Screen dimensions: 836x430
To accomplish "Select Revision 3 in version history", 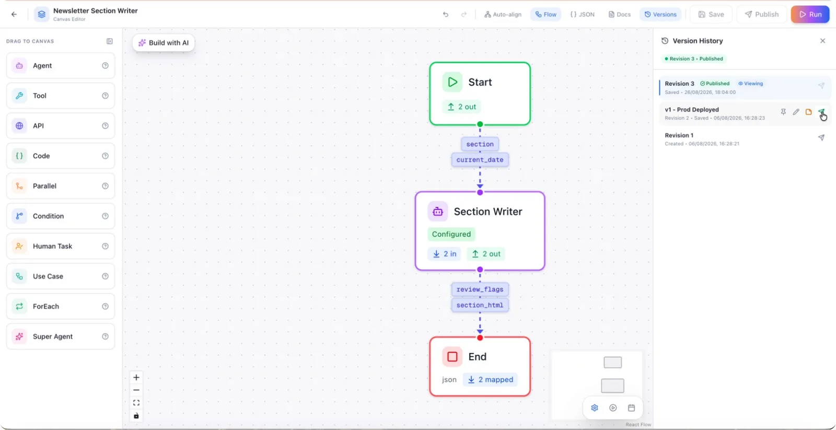I will click(x=745, y=87).
